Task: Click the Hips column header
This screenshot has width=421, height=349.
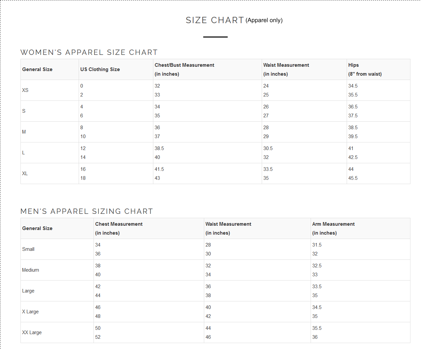Action: pyautogui.click(x=353, y=65)
